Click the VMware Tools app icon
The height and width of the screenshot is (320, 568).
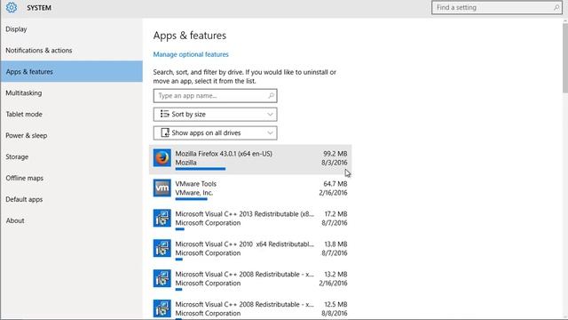point(162,188)
